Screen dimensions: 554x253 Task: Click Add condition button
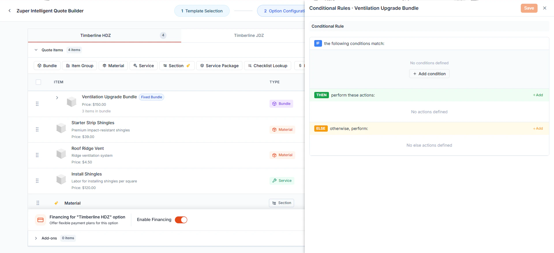click(429, 74)
